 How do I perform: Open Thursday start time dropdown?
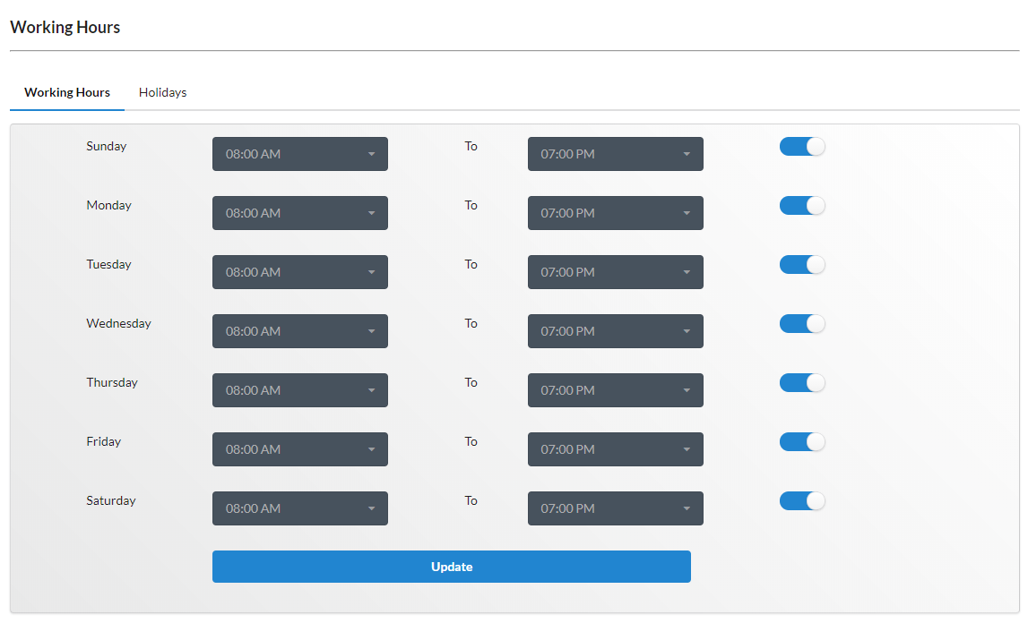pos(299,389)
